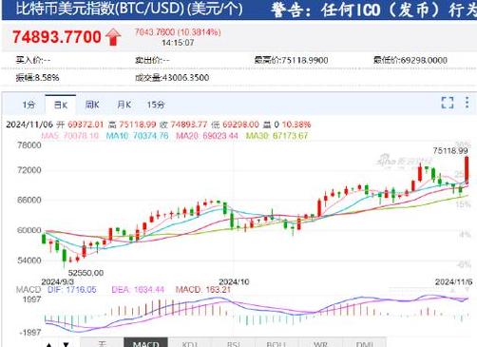477x347 pixels.
Task: Click the change value 7043.7800 (10.3814%)
Action: click(x=178, y=32)
